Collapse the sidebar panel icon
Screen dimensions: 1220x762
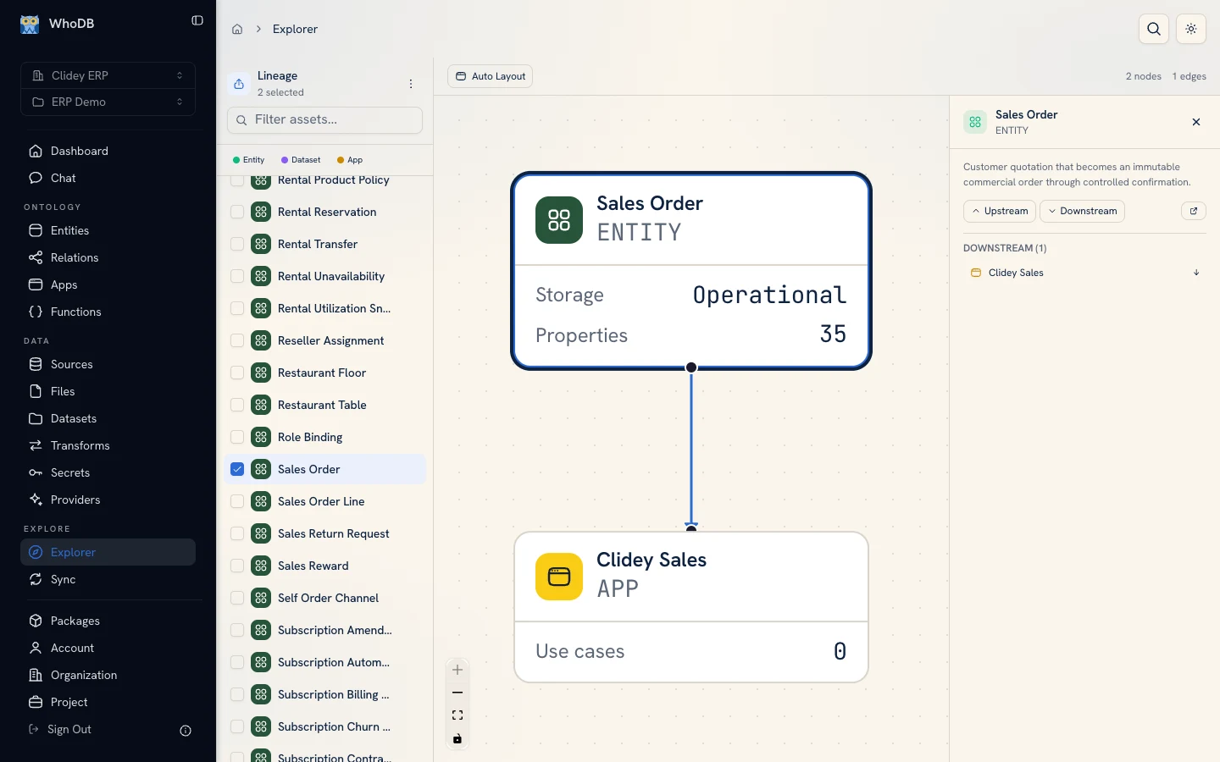[x=197, y=20]
